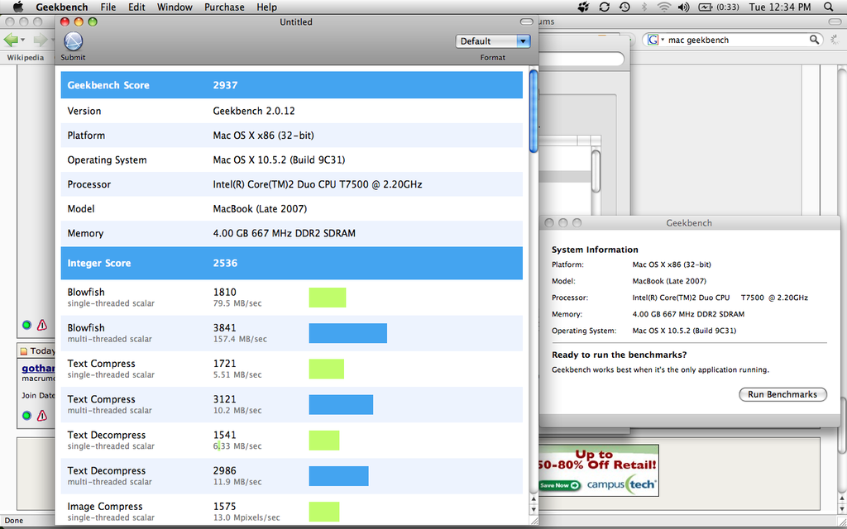Click Text Compress single-threaded green bar
The height and width of the screenshot is (529, 847).
326,369
